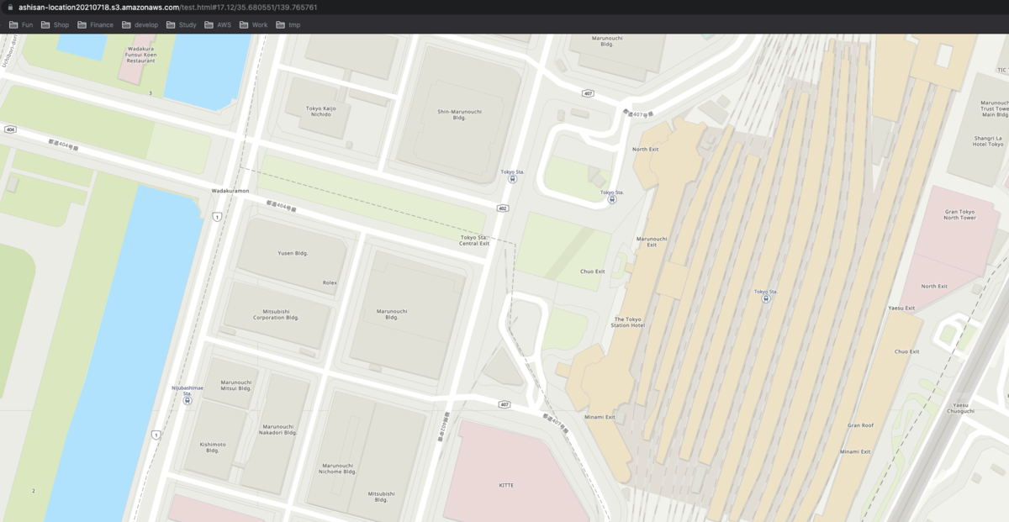Click the Wadakura Funsui Koen Restaurant label
Image resolution: width=1009 pixels, height=522 pixels.
(140, 55)
